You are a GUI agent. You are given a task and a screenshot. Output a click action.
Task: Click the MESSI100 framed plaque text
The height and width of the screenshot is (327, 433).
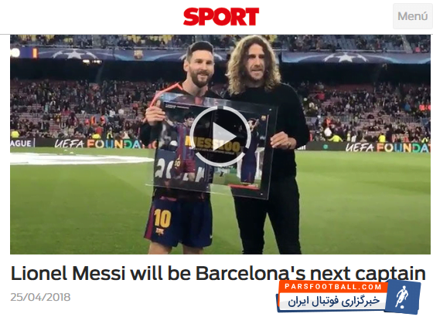pos(213,144)
